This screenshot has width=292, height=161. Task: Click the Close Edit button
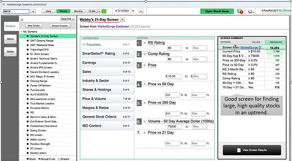point(68,19)
